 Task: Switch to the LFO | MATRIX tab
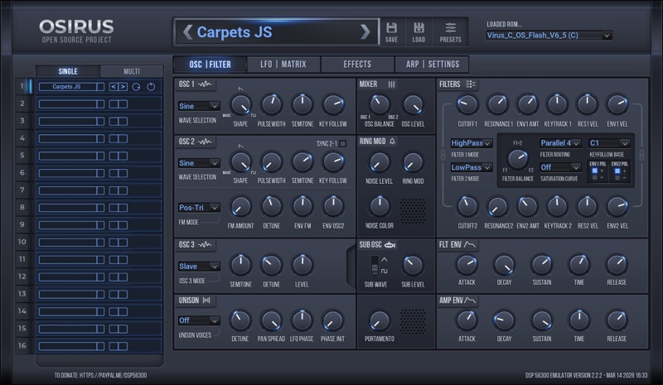(x=283, y=65)
